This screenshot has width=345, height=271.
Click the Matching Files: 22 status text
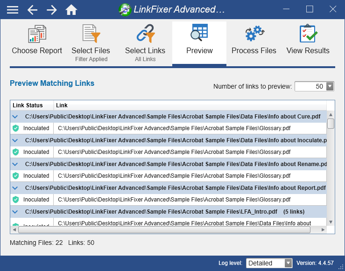36,243
